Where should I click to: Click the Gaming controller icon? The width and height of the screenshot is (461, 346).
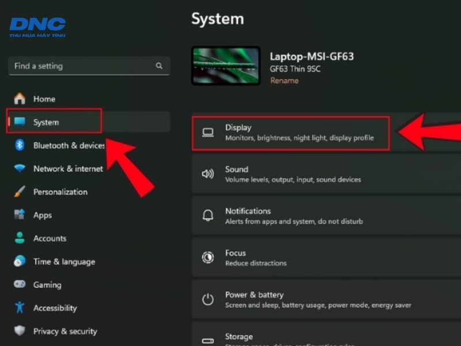[20, 284]
